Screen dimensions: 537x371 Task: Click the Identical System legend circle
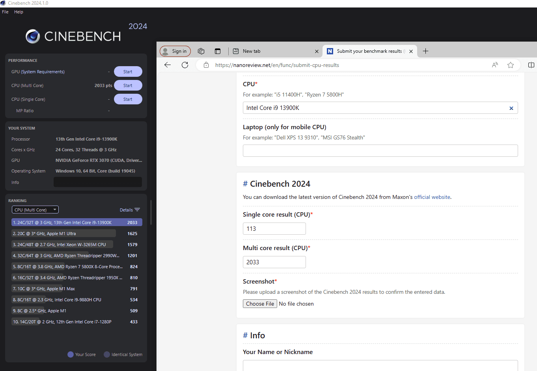[107, 354]
